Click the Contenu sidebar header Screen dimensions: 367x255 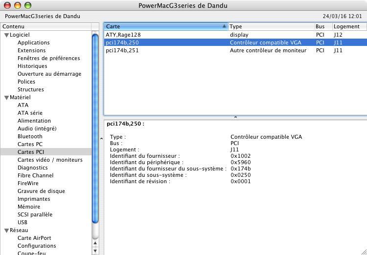tap(46, 26)
